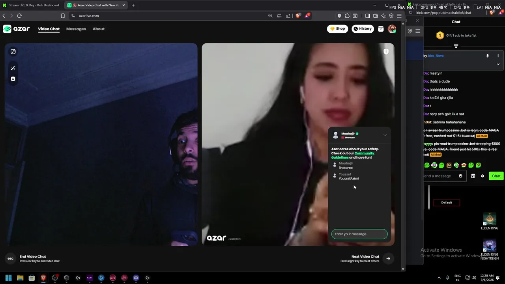Open File Explorer from the taskbar
The width and height of the screenshot is (505, 284).
[20, 278]
